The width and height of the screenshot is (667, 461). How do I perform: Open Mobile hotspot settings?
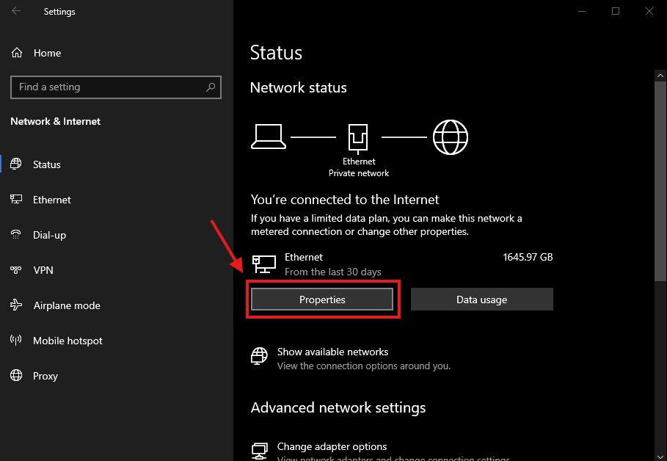[117, 341]
